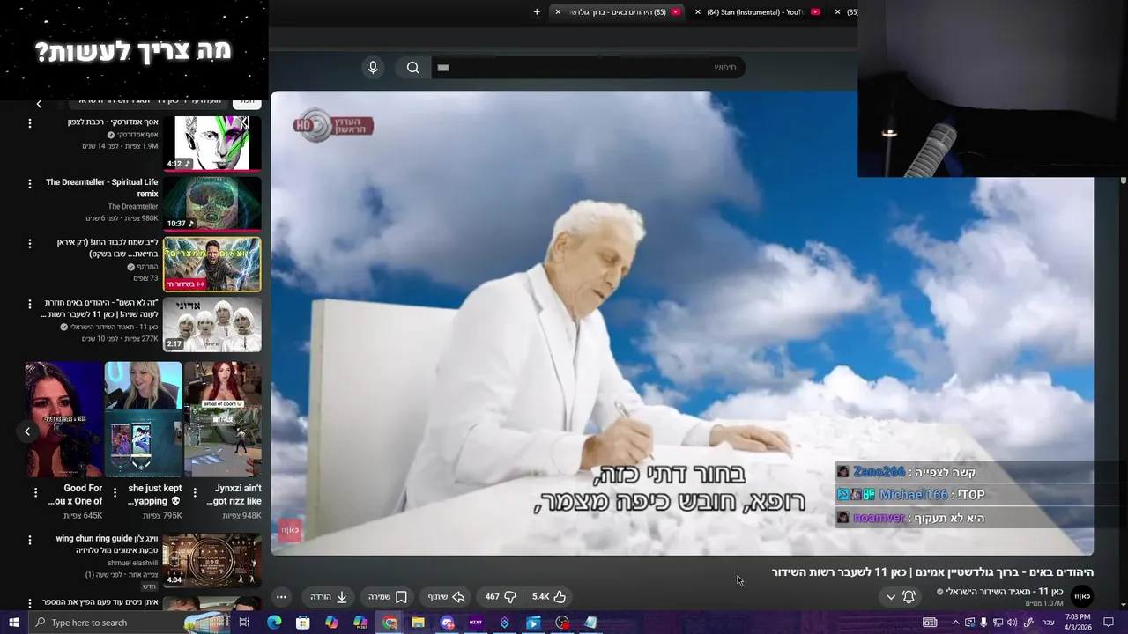Open options for The Dreamteller Spiritual Life remix

tap(29, 183)
